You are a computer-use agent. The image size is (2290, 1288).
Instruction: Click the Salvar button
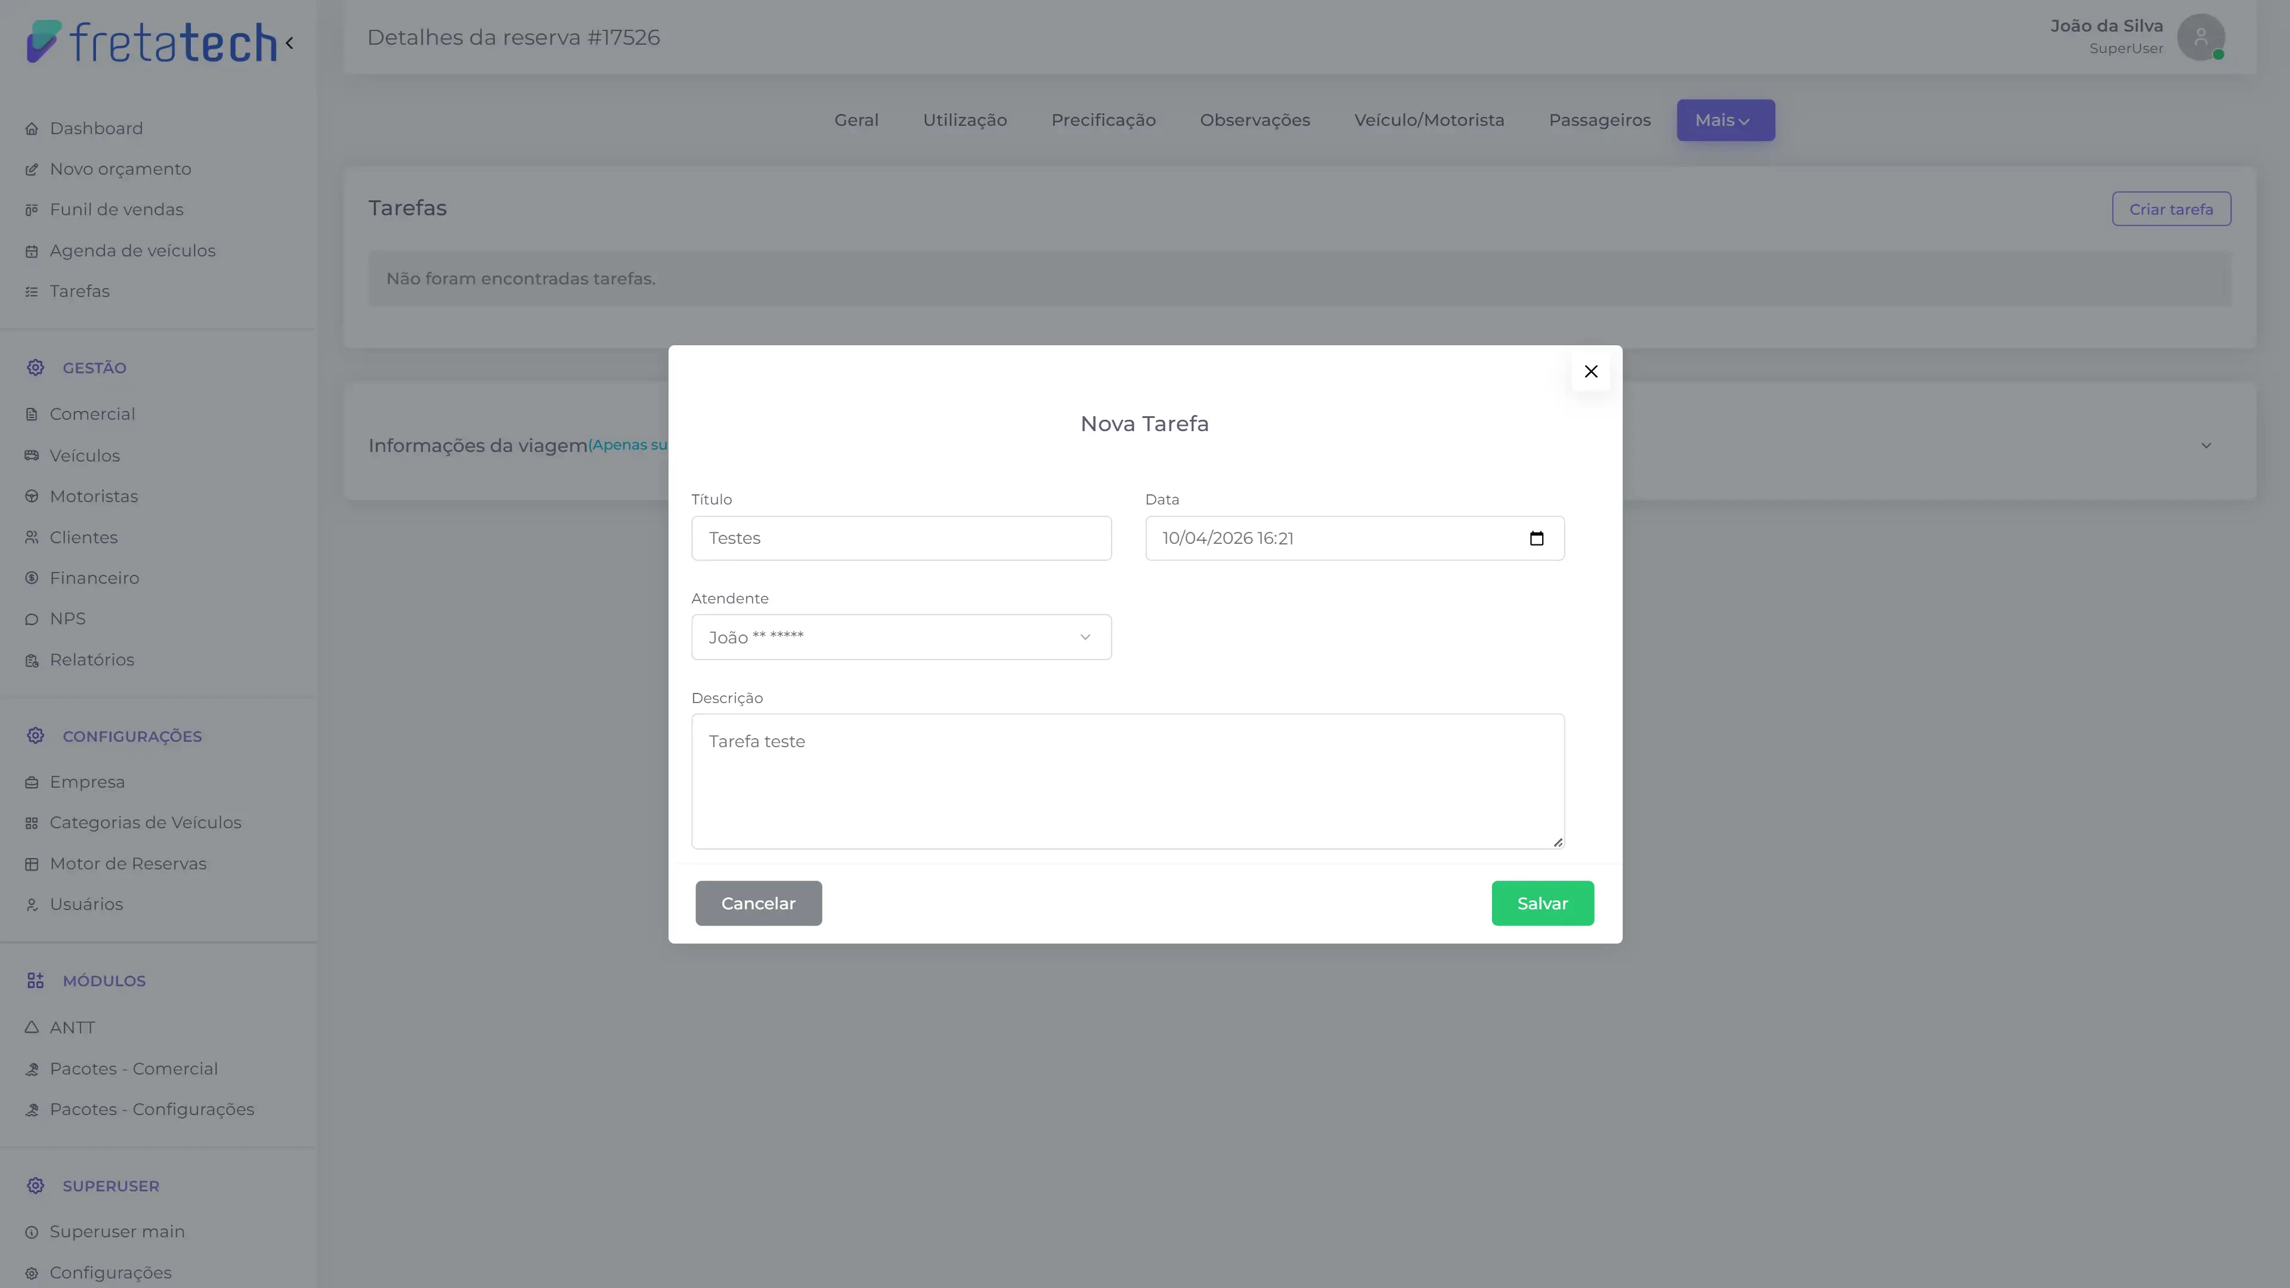coord(1542,903)
